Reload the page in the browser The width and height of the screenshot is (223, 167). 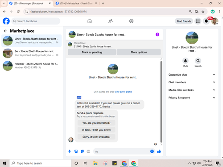pyautogui.click(x=18, y=12)
